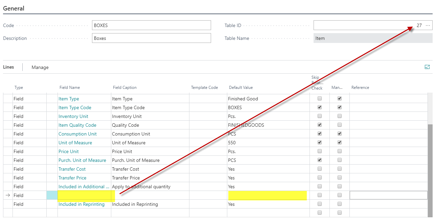Viewport: 436px width, 220px height.
Task: Sort by the Field Name column header
Action: [x=70, y=88]
